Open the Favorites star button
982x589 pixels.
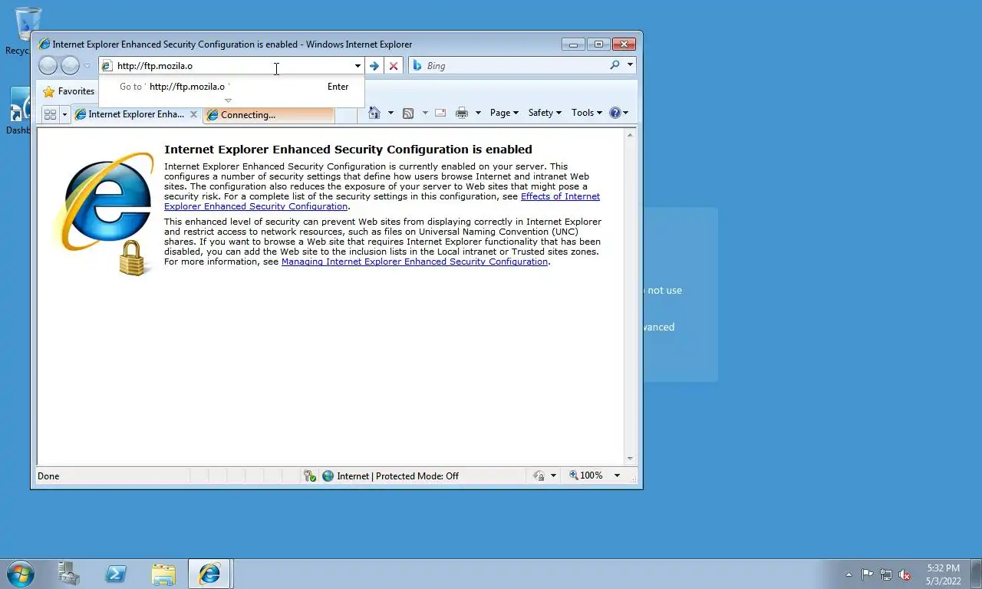pos(69,91)
